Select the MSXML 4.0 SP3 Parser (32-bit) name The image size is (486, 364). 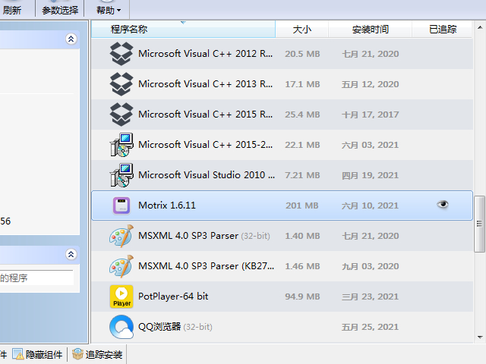(x=204, y=236)
